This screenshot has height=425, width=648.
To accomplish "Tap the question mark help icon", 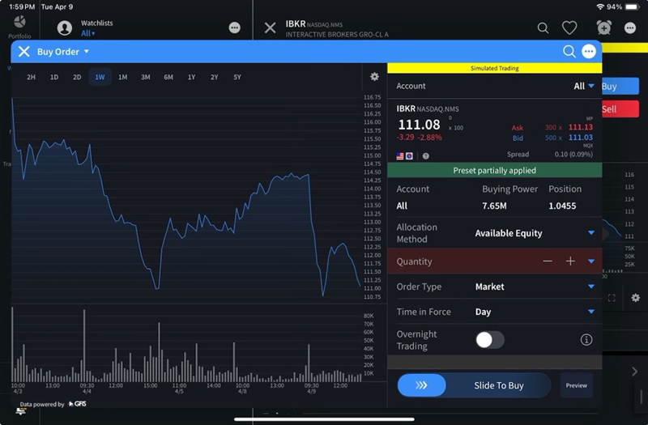I will (x=426, y=156).
